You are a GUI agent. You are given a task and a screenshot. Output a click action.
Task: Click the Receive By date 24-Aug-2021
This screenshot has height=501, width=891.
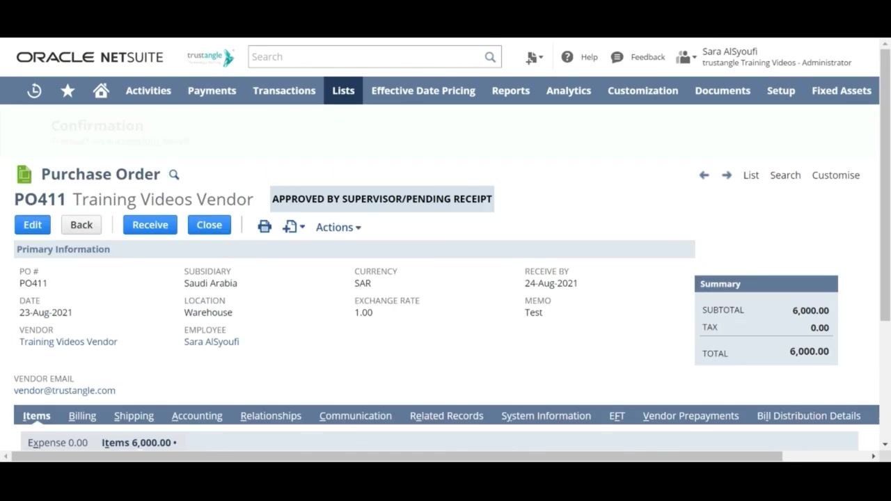point(551,283)
